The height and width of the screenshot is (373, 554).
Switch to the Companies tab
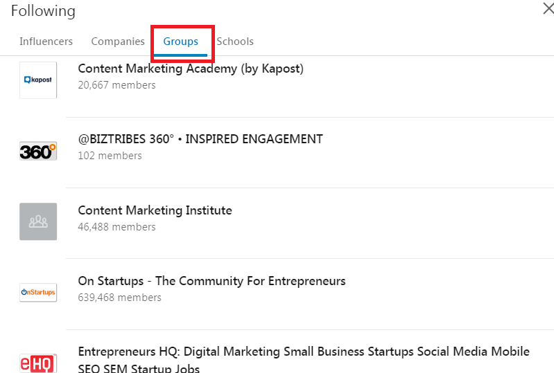coord(118,42)
